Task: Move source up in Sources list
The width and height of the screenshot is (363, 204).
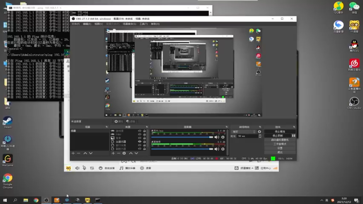Action: tap(131, 153)
